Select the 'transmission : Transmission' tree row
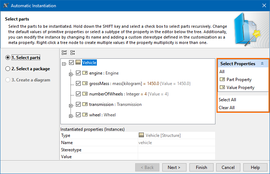The width and height of the screenshot is (270, 174). (x=115, y=104)
